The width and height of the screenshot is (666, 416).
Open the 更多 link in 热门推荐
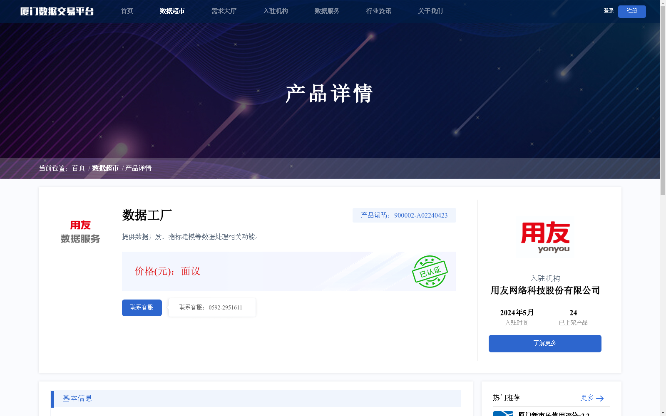(587, 398)
